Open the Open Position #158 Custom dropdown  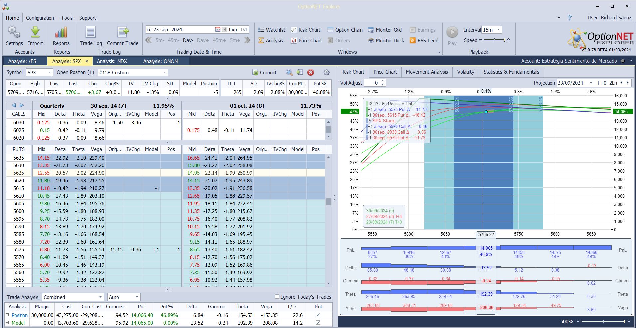(x=165, y=72)
